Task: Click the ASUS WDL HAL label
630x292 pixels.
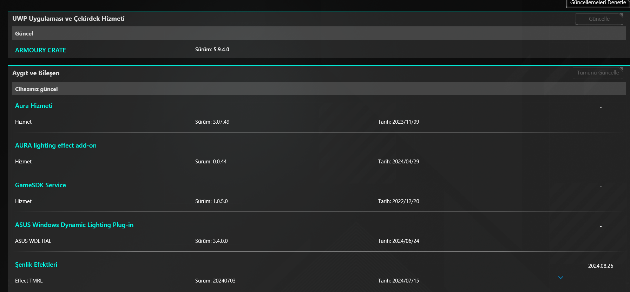Action: point(33,241)
